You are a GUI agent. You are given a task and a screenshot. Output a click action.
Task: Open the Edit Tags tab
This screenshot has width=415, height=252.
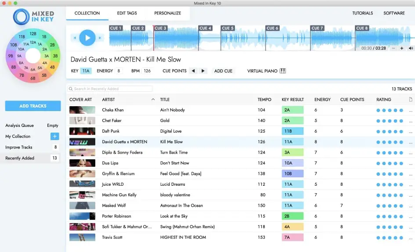(x=127, y=13)
